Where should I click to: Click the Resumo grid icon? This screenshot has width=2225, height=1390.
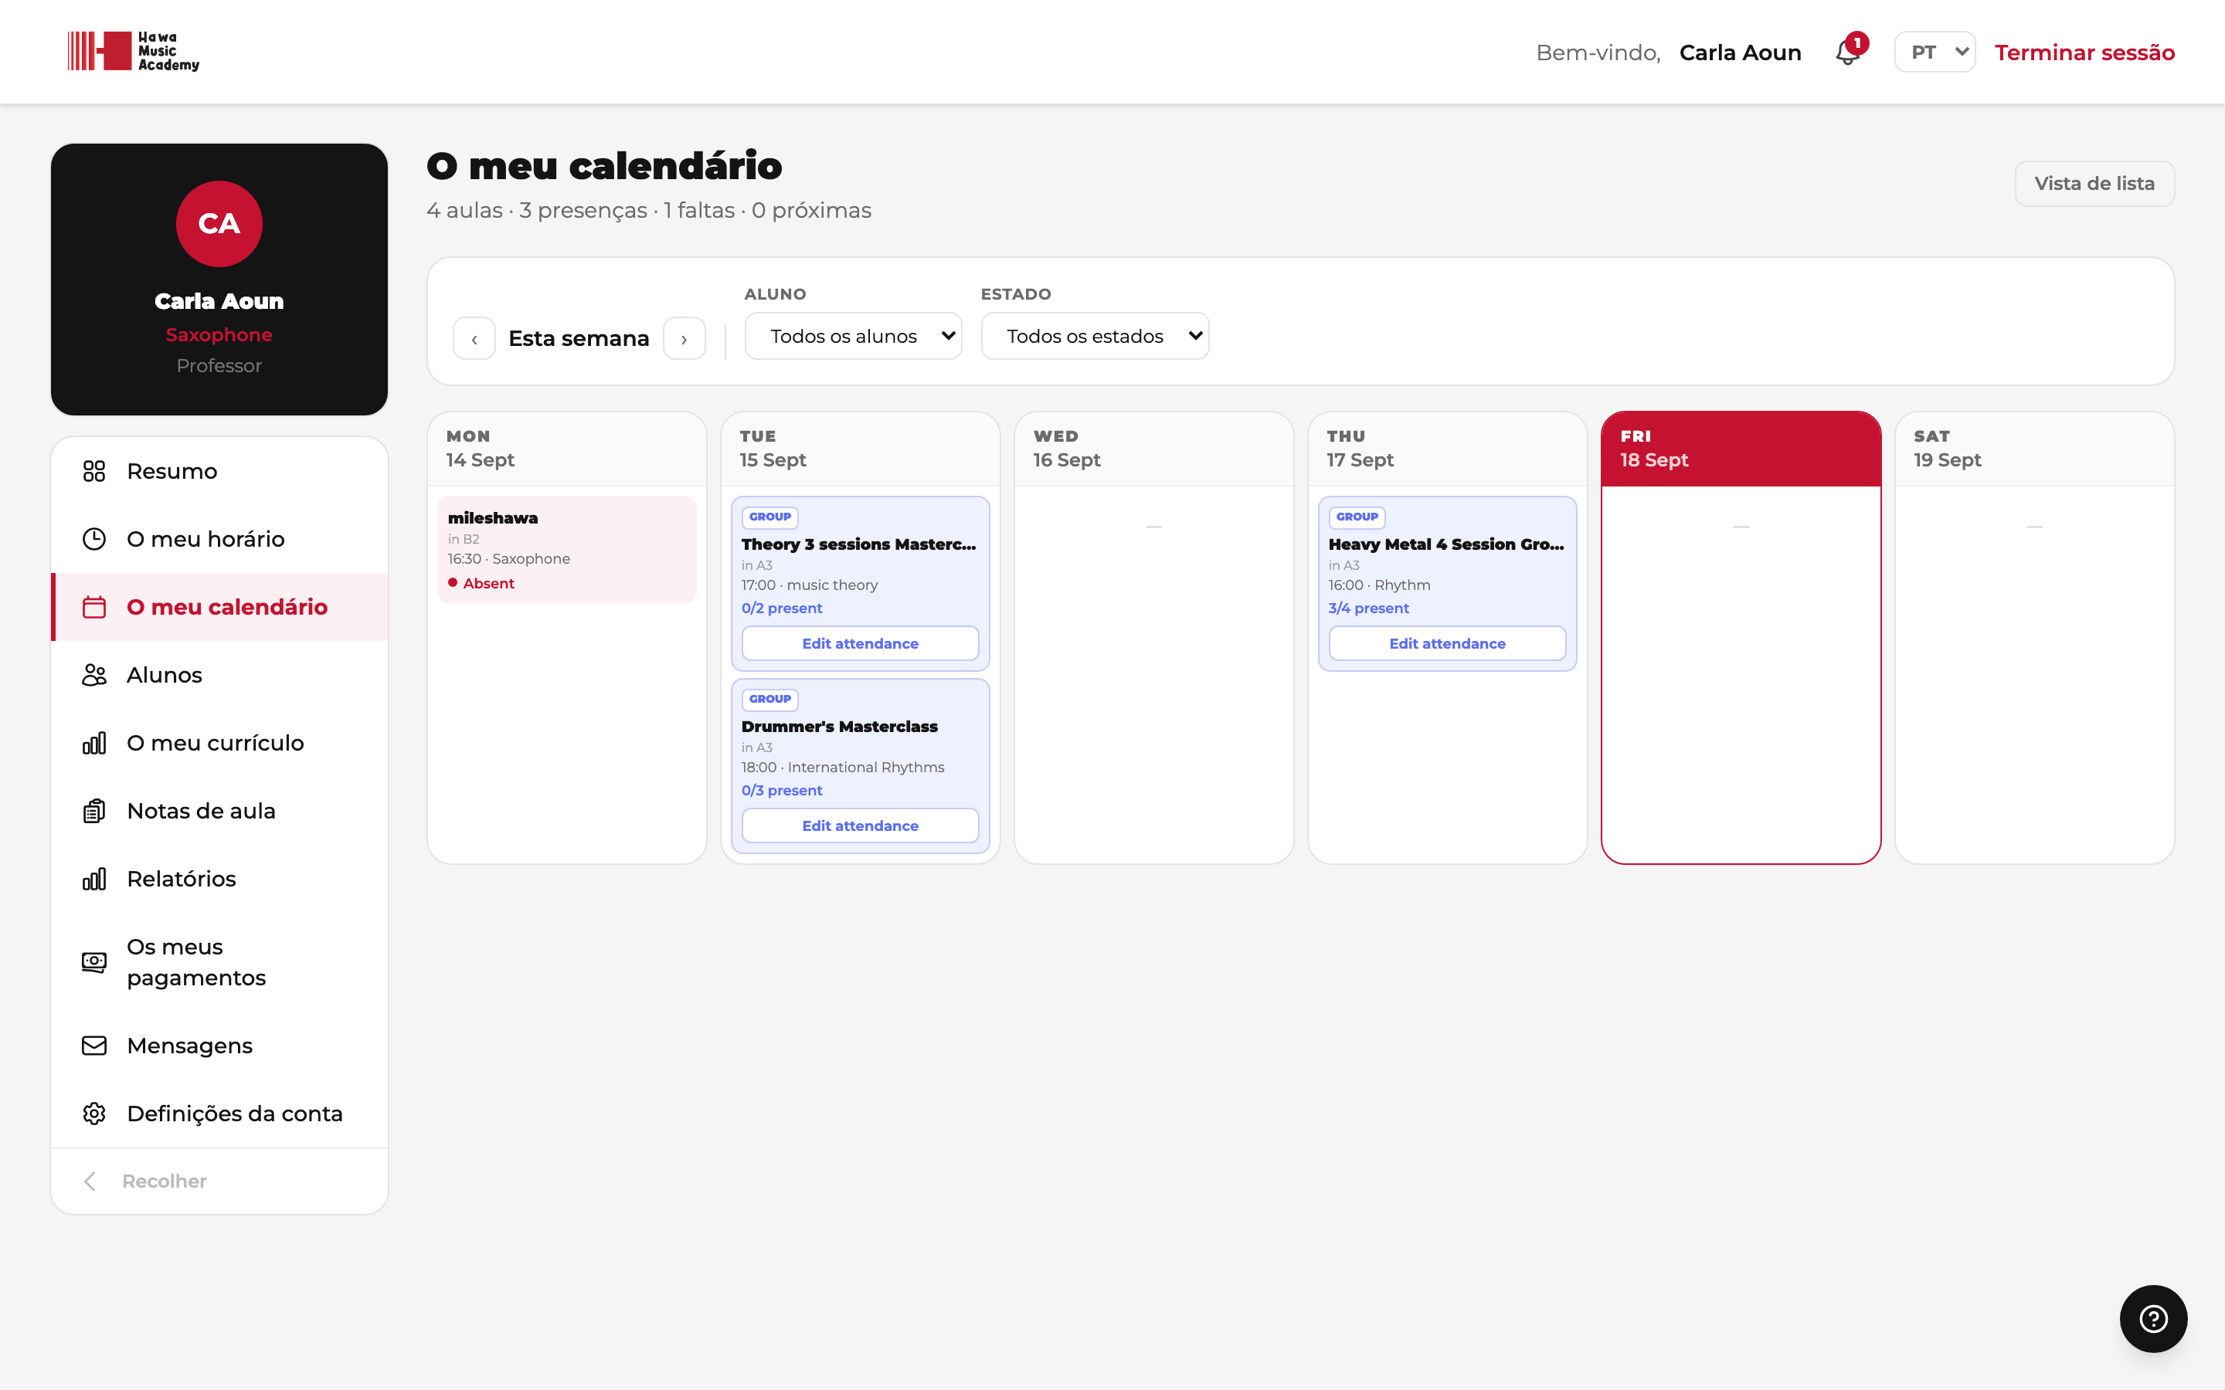click(x=93, y=471)
